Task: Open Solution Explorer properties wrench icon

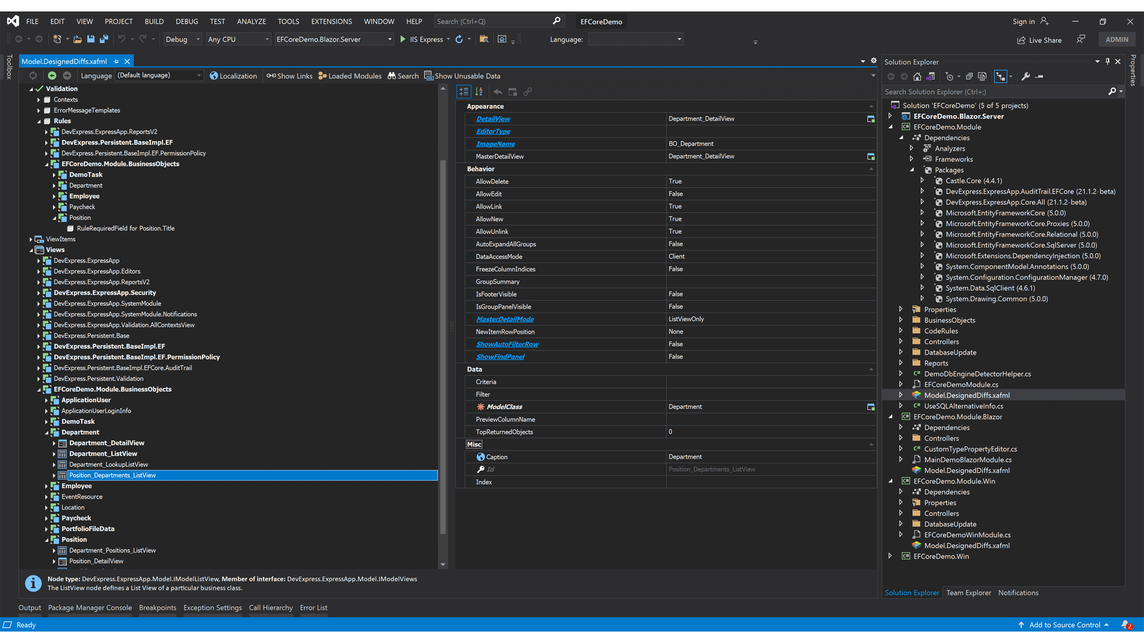Action: pos(1027,76)
